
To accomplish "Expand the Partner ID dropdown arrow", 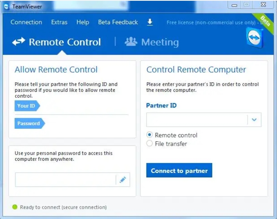I will (x=254, y=120).
